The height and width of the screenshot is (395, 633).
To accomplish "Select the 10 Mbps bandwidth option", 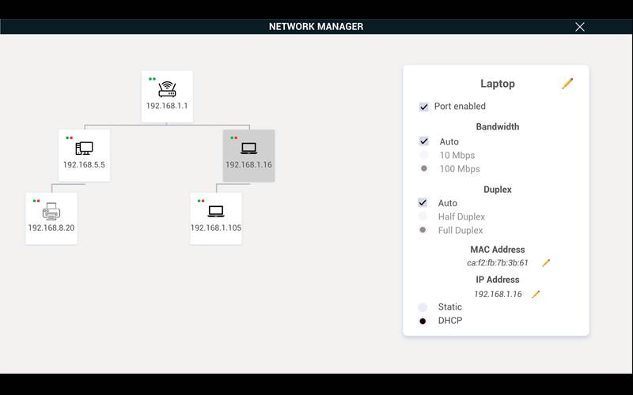I will point(424,156).
